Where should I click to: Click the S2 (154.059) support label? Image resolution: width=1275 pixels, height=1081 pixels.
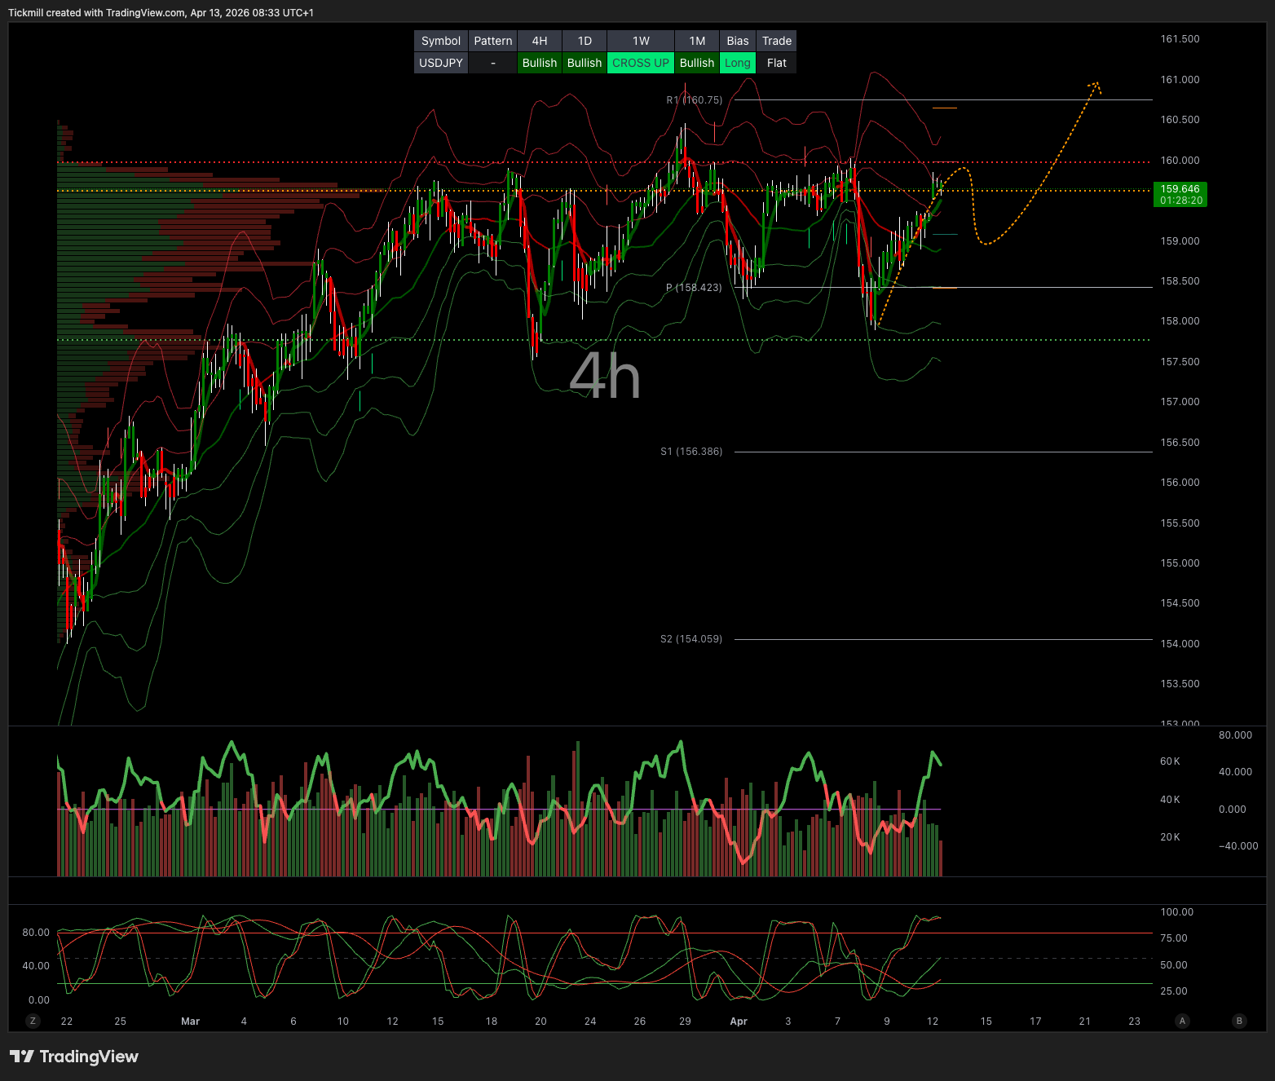coord(691,639)
